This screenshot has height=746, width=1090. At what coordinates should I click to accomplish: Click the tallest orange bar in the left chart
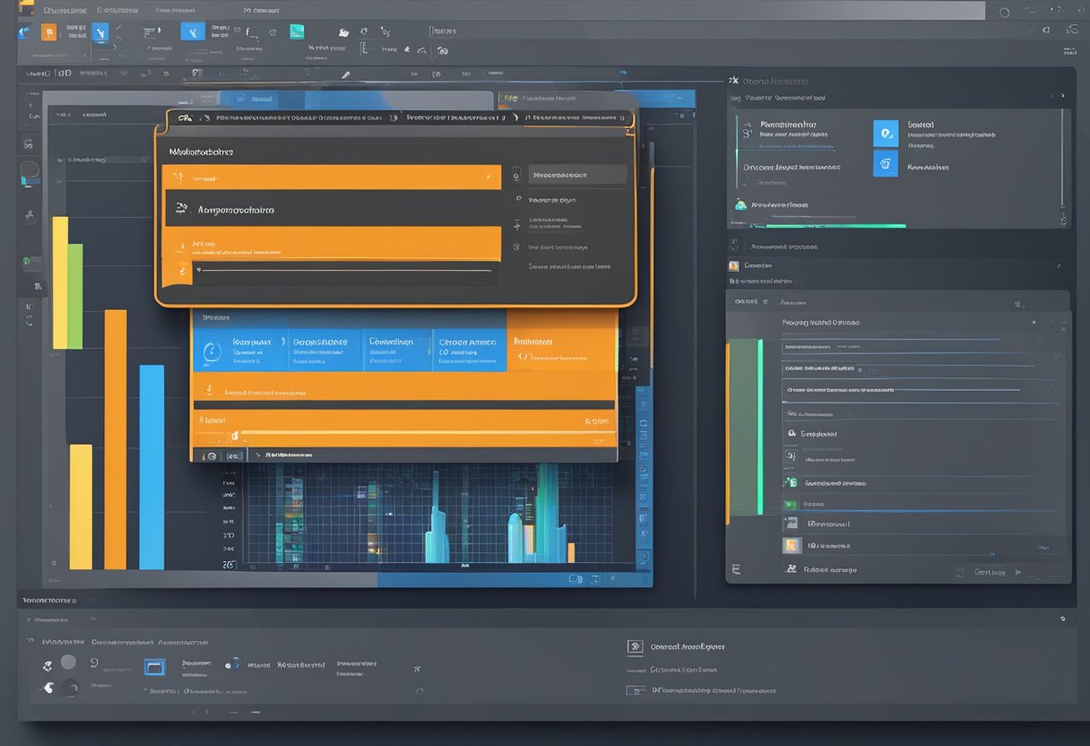point(115,439)
